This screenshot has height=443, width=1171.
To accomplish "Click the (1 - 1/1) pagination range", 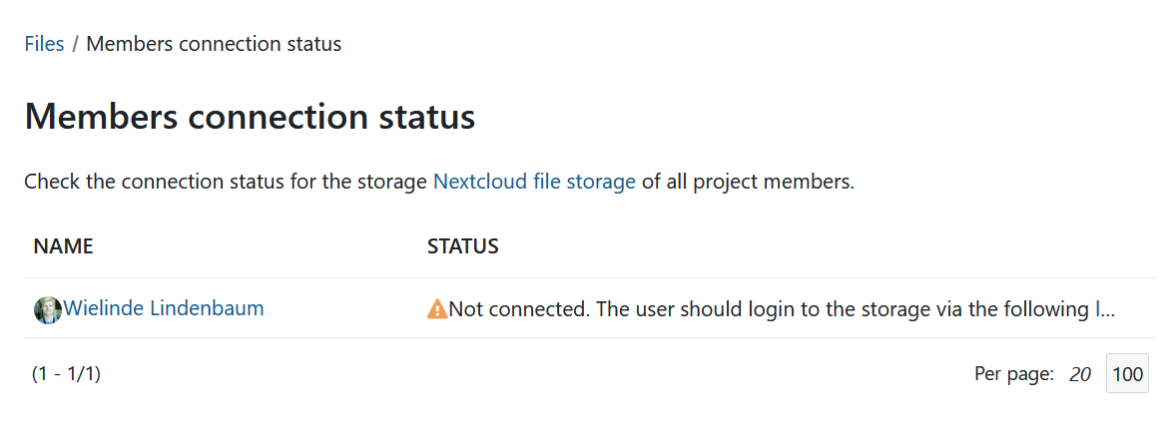I will click(x=66, y=374).
